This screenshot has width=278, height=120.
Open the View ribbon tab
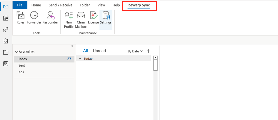[101, 5]
